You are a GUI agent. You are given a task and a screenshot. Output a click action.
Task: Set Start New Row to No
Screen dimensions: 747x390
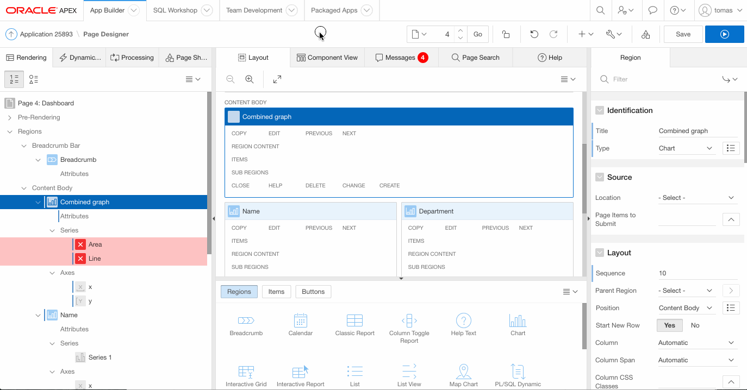(x=695, y=325)
